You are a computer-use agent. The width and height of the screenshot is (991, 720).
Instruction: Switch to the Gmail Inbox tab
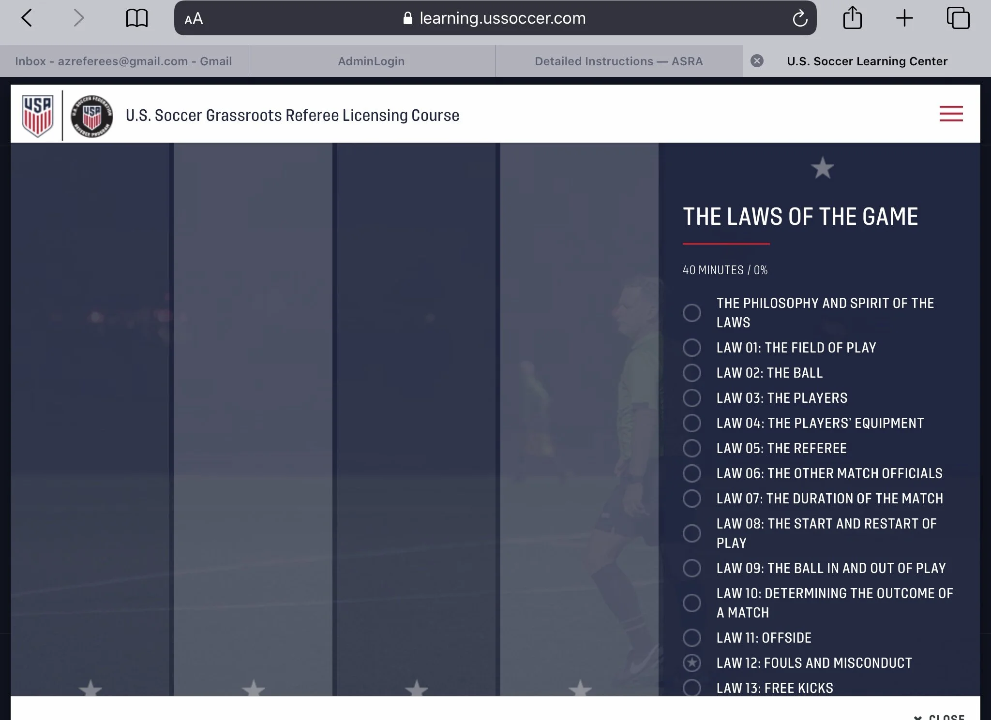pos(123,61)
